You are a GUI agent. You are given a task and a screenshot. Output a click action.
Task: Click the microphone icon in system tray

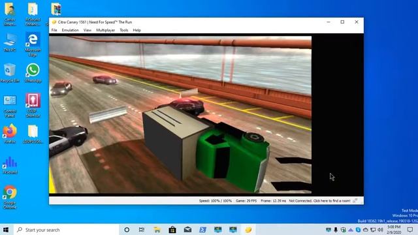[336, 230]
